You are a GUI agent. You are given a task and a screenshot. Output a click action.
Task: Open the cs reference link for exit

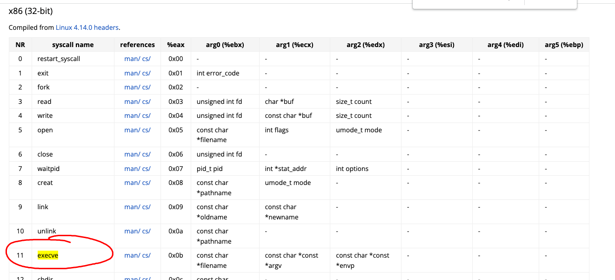click(x=147, y=73)
